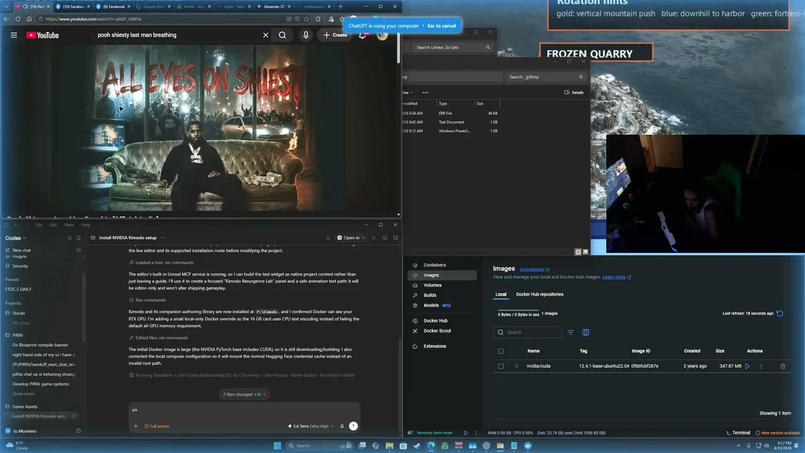Open the YouTube account avatar menu

coord(382,35)
